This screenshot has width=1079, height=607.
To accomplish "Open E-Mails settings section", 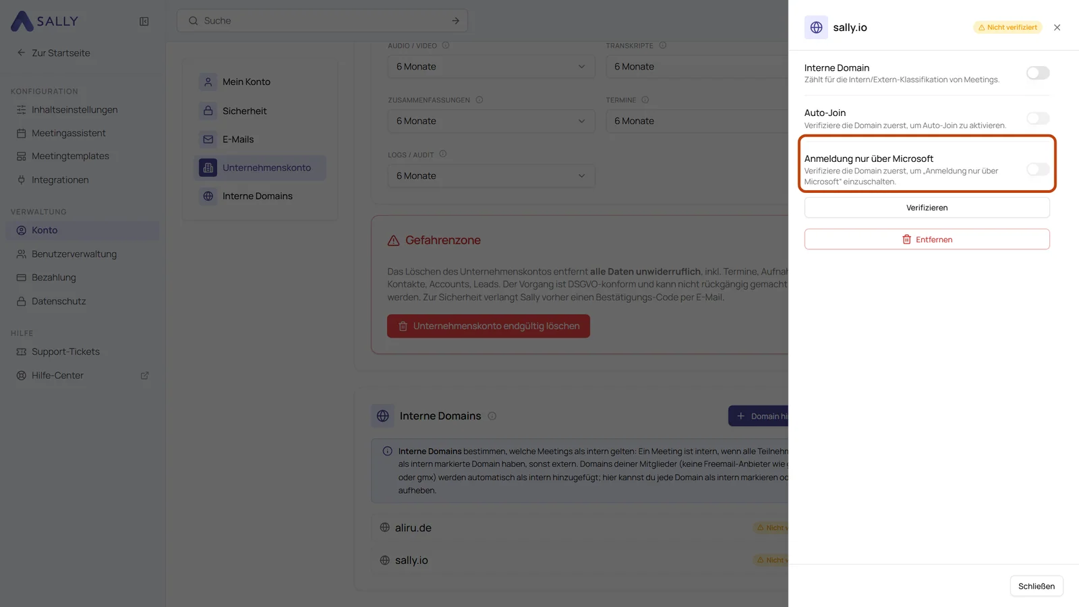I will (260, 140).
